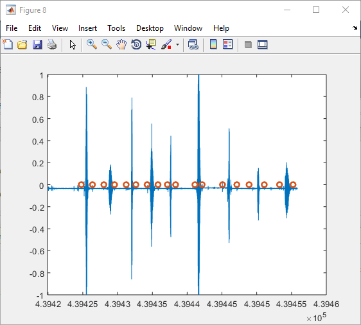Screen dimensions: 361x325
Task: Show plot tools and dock figure
Action: pos(263,44)
